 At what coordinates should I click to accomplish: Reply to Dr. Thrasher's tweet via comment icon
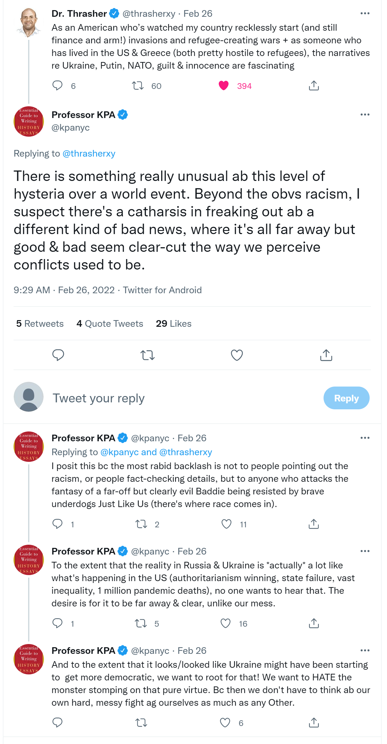[57, 86]
